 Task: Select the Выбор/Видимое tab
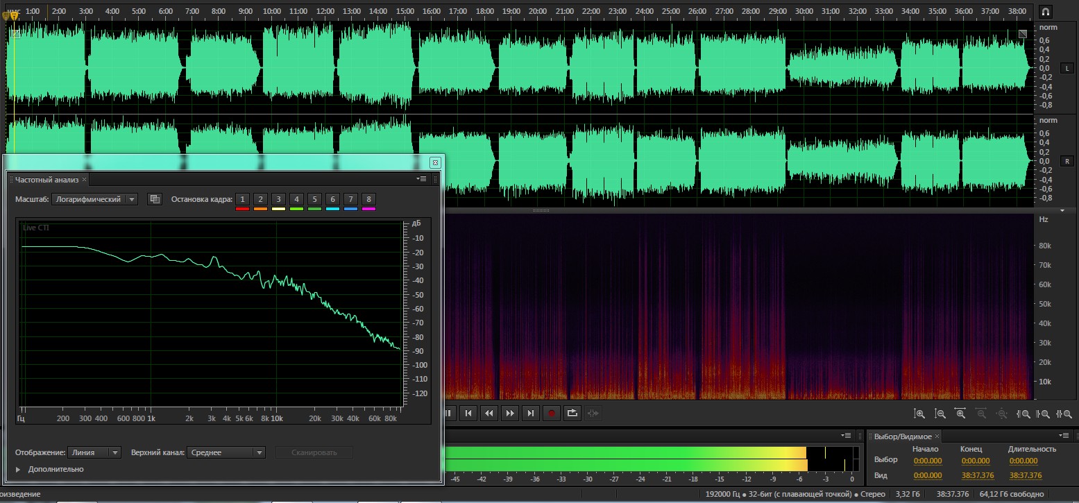[x=903, y=436]
